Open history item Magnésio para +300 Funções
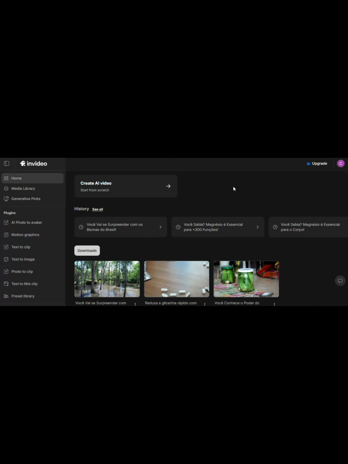 tap(218, 227)
